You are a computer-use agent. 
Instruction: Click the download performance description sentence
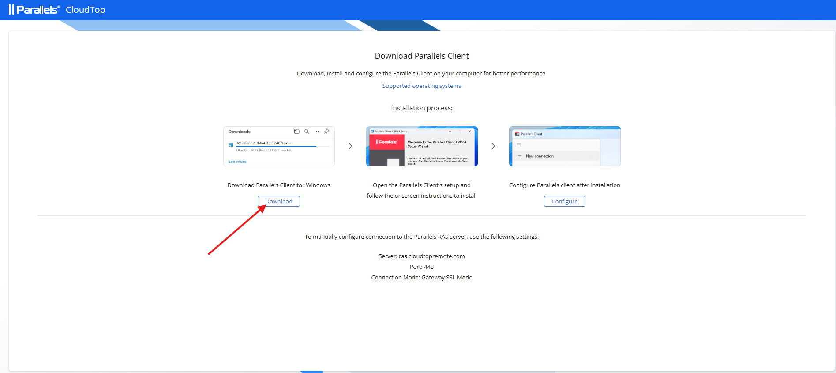[x=422, y=74]
